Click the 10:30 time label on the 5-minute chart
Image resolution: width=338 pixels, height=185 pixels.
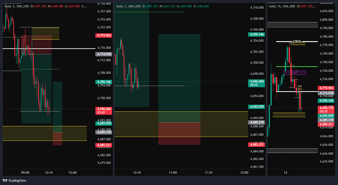point(48,172)
